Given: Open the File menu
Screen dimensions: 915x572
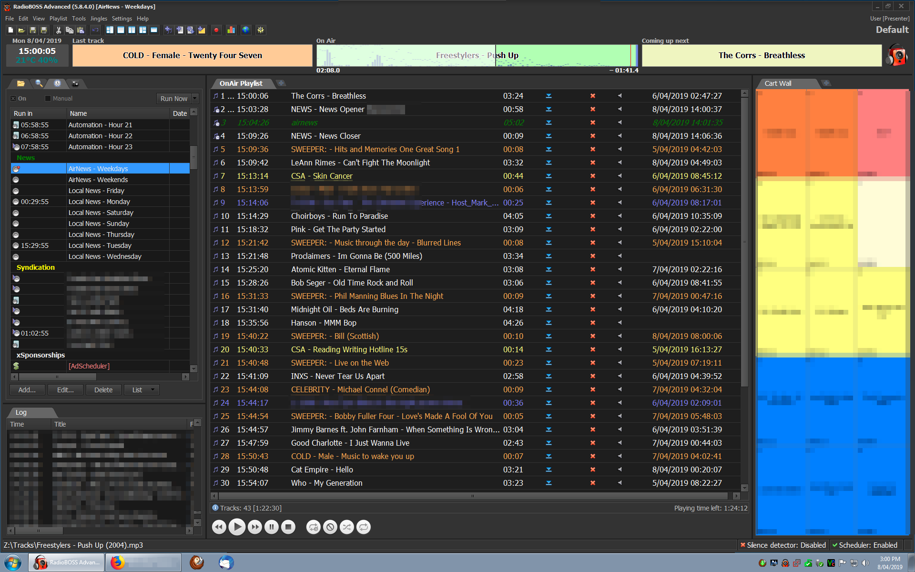Looking at the screenshot, I should pyautogui.click(x=10, y=19).
